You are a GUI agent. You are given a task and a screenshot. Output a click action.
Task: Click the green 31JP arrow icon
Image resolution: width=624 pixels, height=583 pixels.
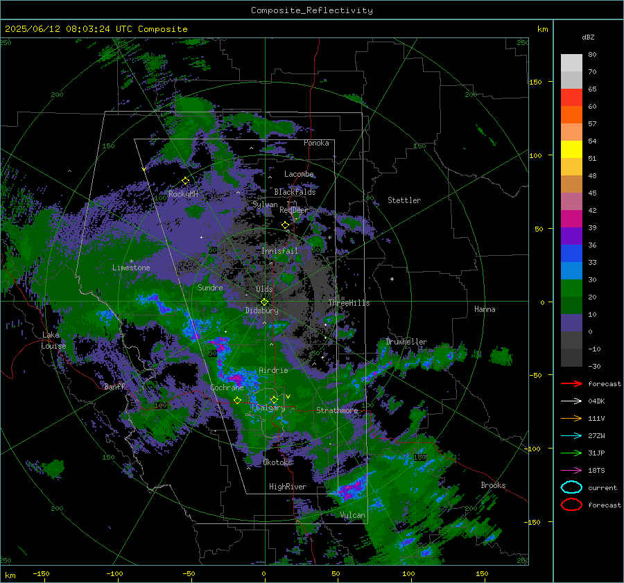coord(571,453)
